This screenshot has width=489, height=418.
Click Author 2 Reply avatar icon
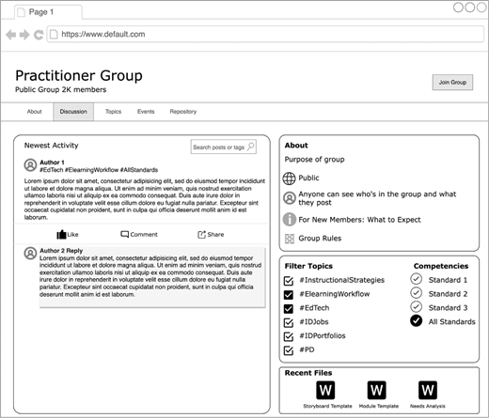[30, 253]
